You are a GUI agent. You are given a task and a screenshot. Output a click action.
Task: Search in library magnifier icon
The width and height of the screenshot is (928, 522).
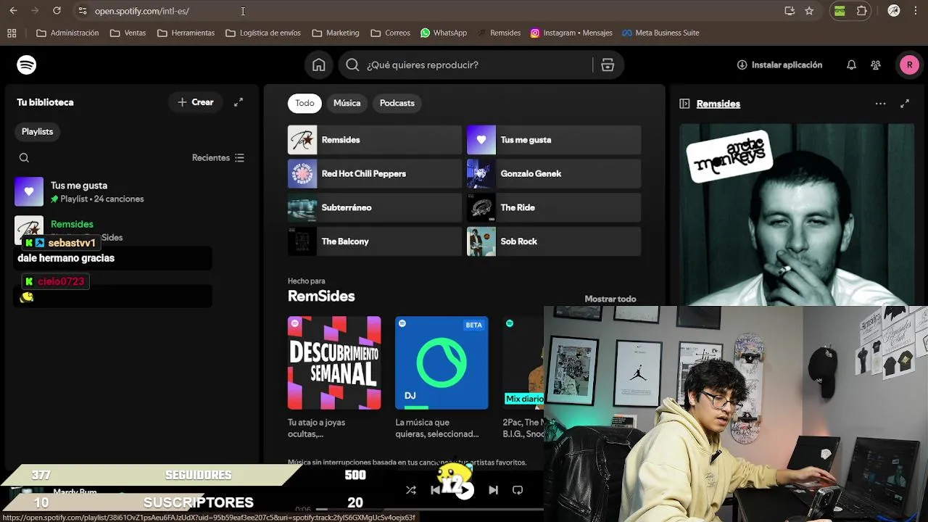24,158
